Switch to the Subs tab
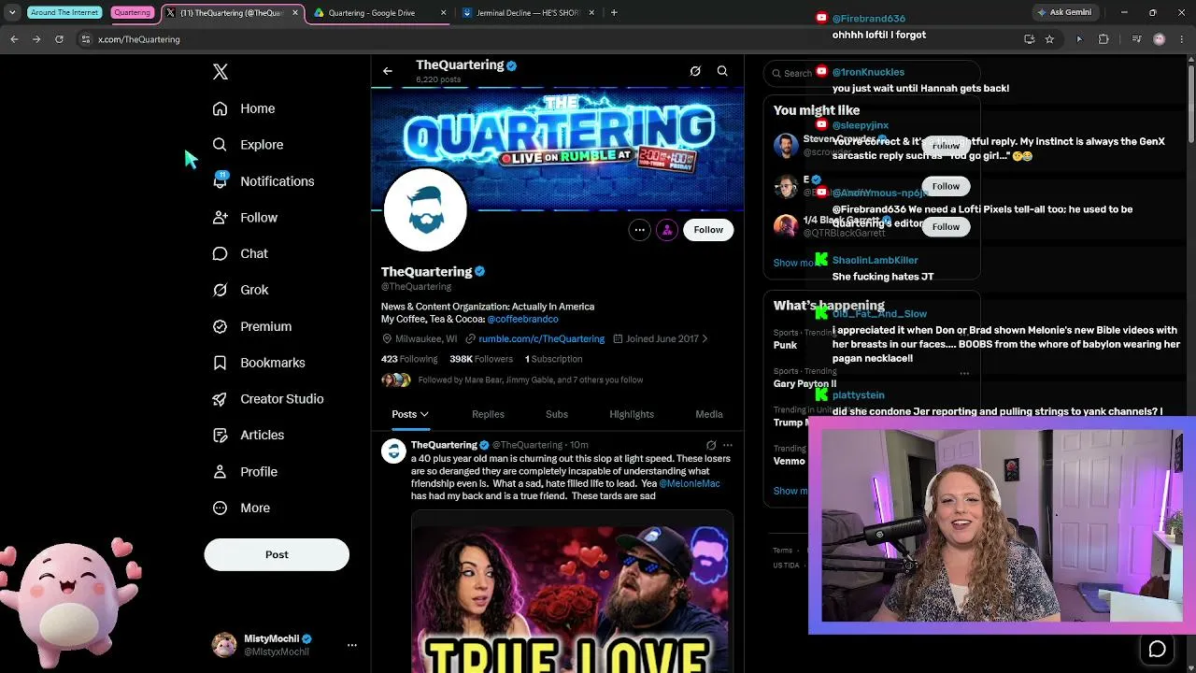1196x673 pixels. (x=557, y=414)
